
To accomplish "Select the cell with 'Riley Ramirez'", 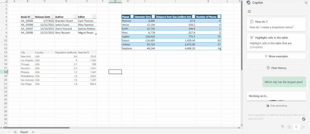I will (x=87, y=25).
